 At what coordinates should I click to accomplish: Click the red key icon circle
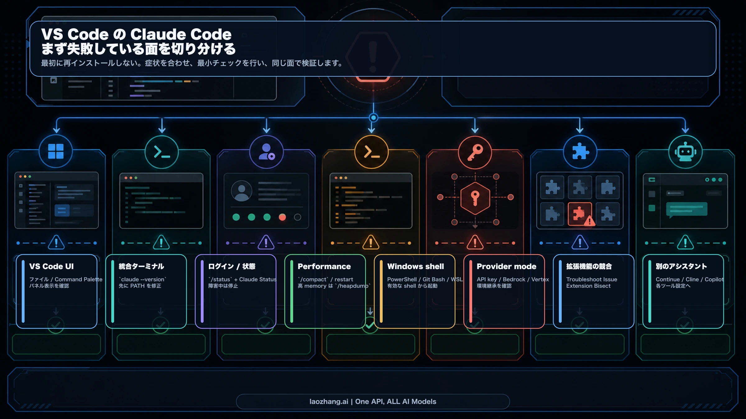pos(475,152)
